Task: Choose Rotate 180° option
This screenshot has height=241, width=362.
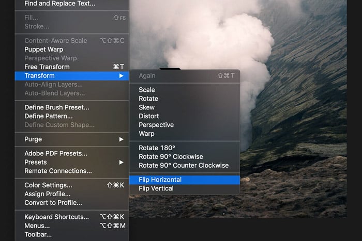Action: coord(185,148)
